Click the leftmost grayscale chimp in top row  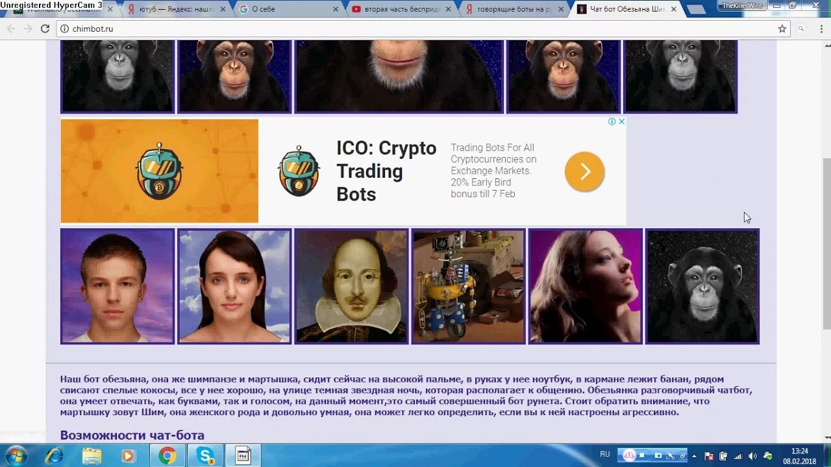pos(118,77)
